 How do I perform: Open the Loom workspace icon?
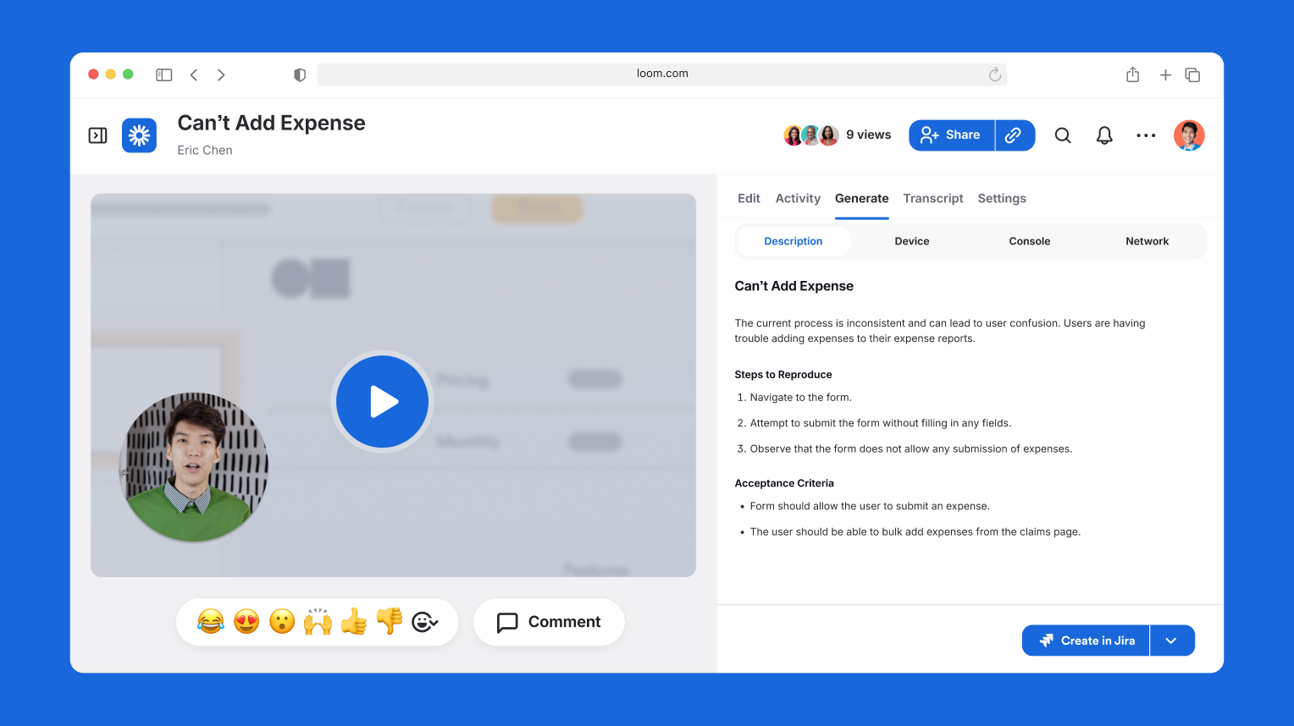[139, 135]
